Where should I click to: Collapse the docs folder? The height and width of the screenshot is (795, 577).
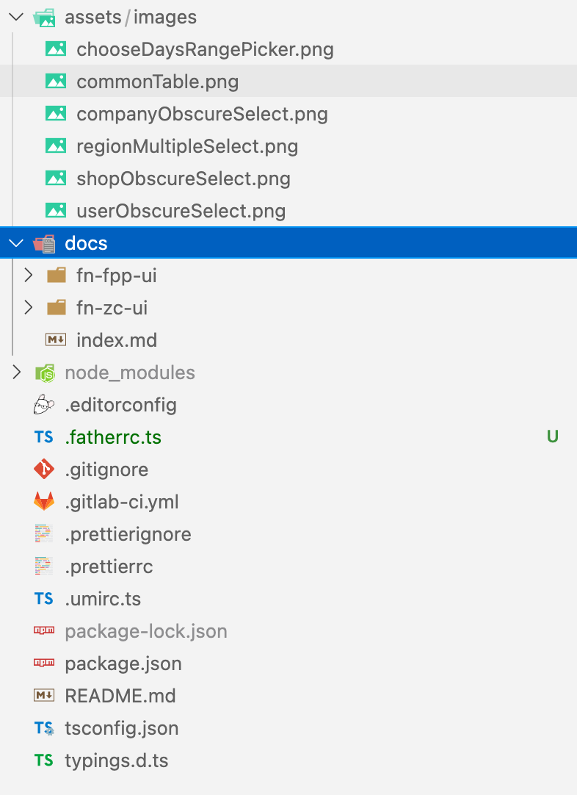[x=16, y=242]
